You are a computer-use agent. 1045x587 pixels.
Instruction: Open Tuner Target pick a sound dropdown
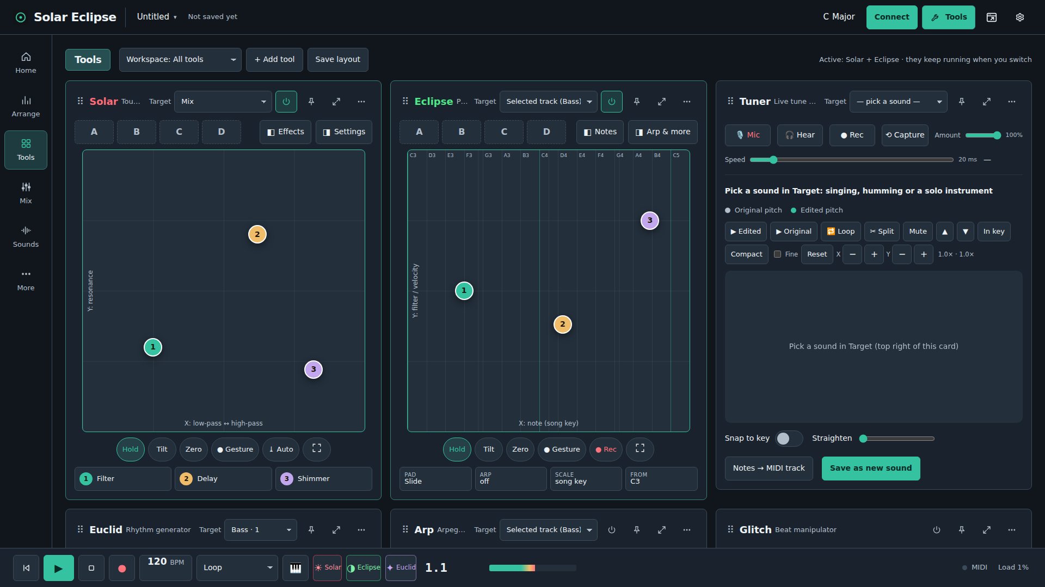898,102
